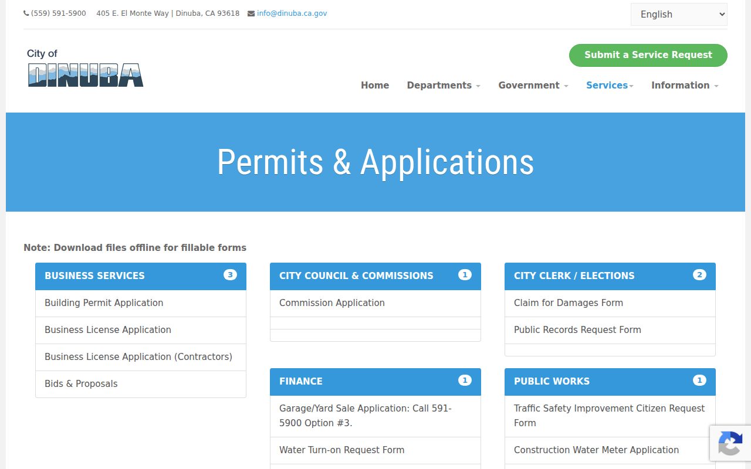Click the count badge on Business Services
This screenshot has width=751, height=469.
click(230, 275)
